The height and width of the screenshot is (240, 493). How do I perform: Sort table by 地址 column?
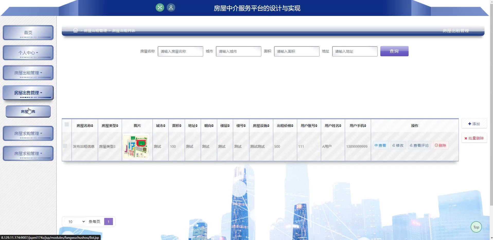[x=193, y=126]
